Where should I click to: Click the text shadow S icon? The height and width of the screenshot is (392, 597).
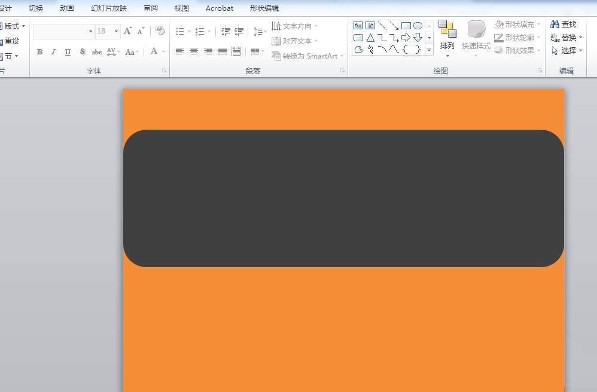click(x=82, y=52)
